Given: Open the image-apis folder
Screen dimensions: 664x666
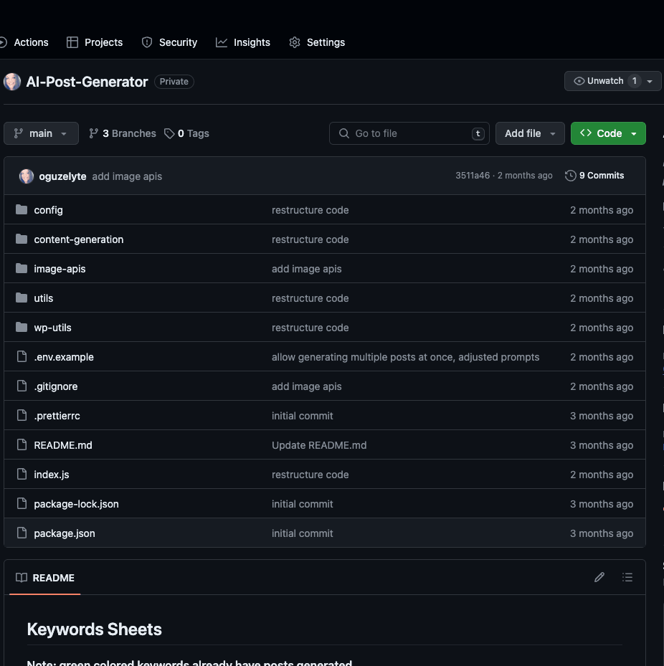Looking at the screenshot, I should tap(60, 269).
